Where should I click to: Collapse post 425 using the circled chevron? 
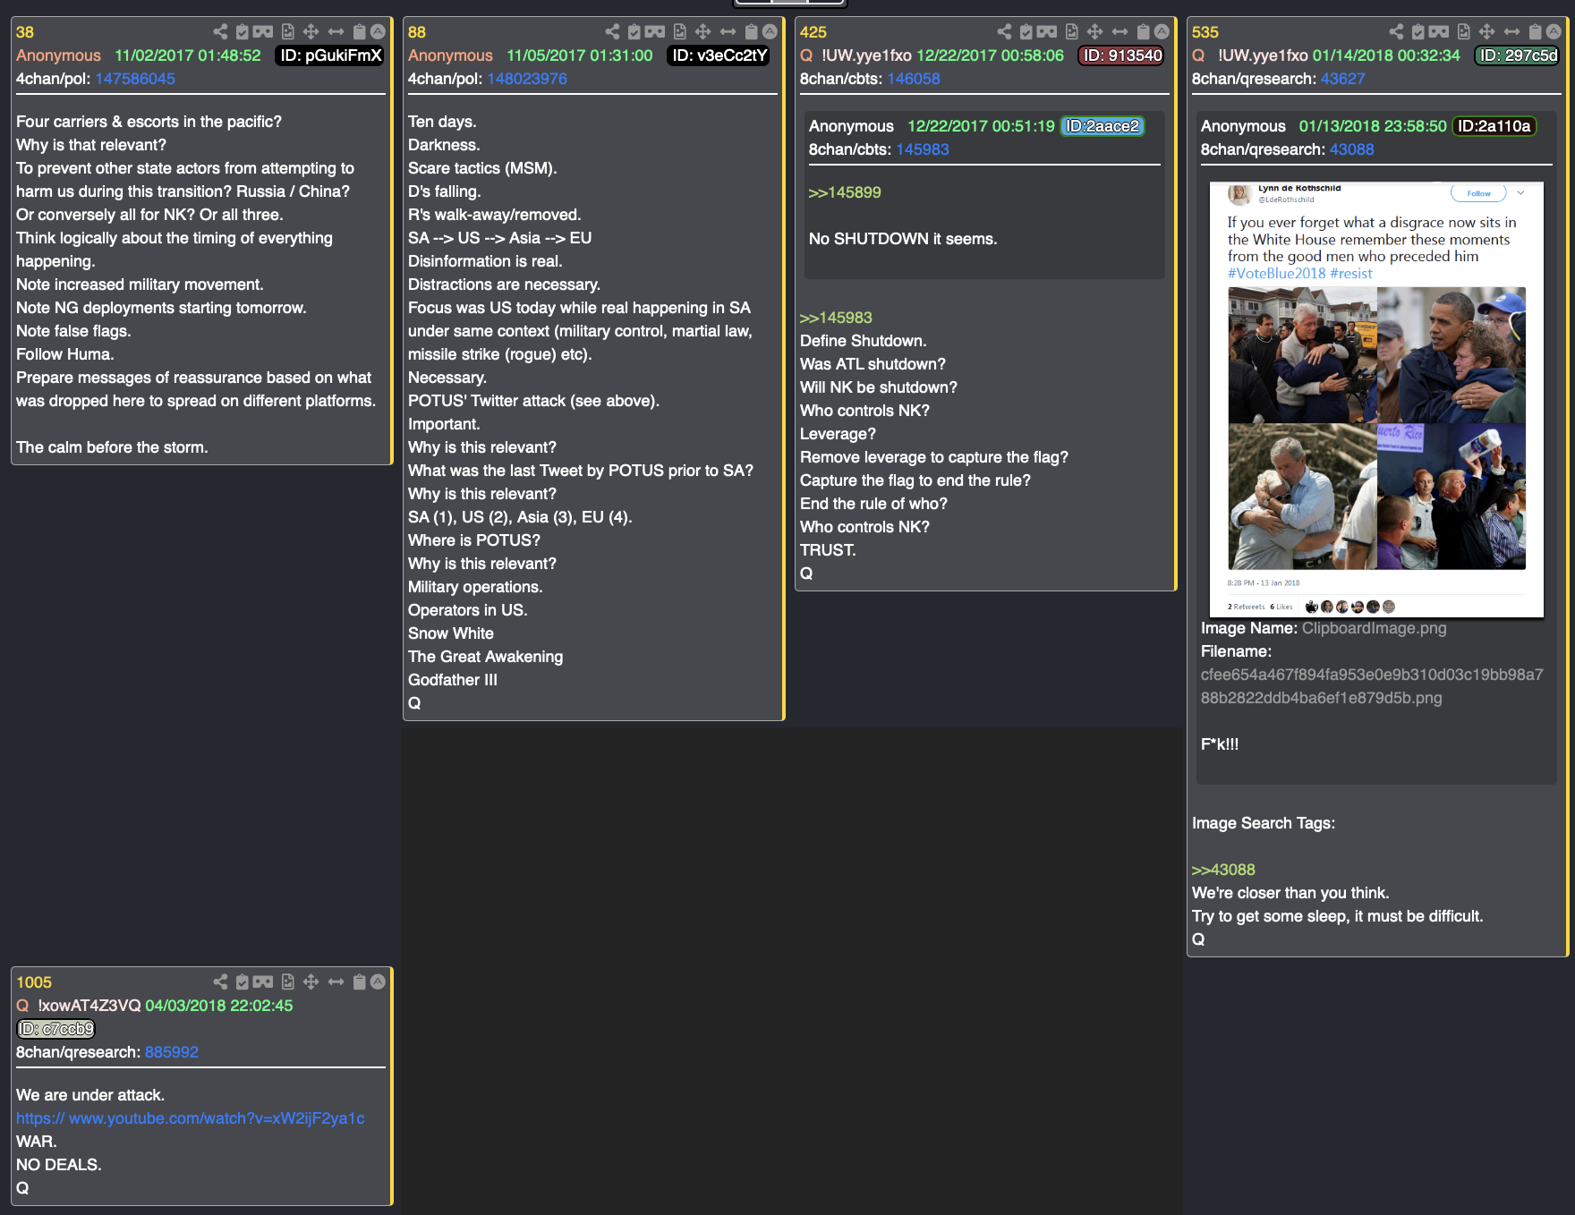(1162, 31)
